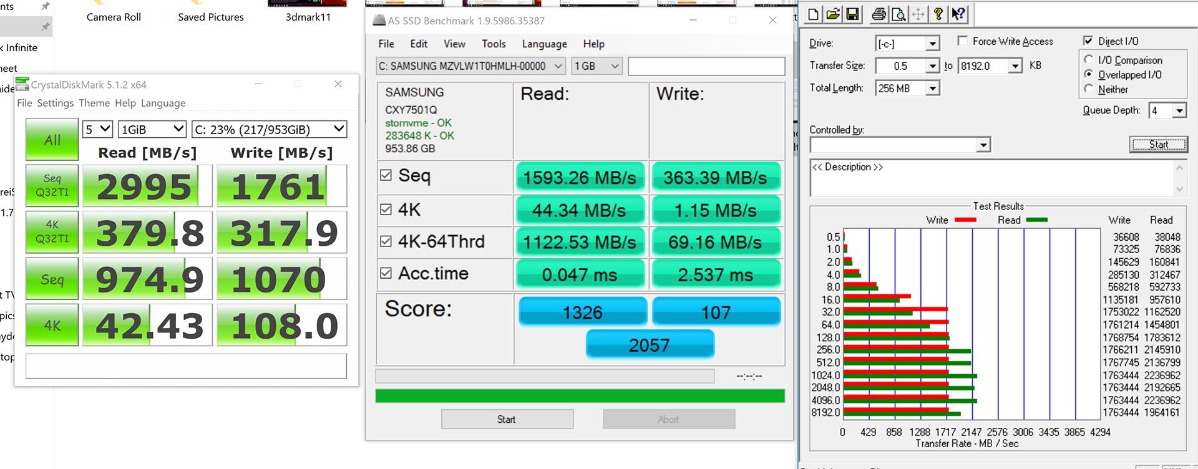This screenshot has width=1198, height=469.
Task: Click the CrystalDiskMark title bar app icon
Action: 22,84
